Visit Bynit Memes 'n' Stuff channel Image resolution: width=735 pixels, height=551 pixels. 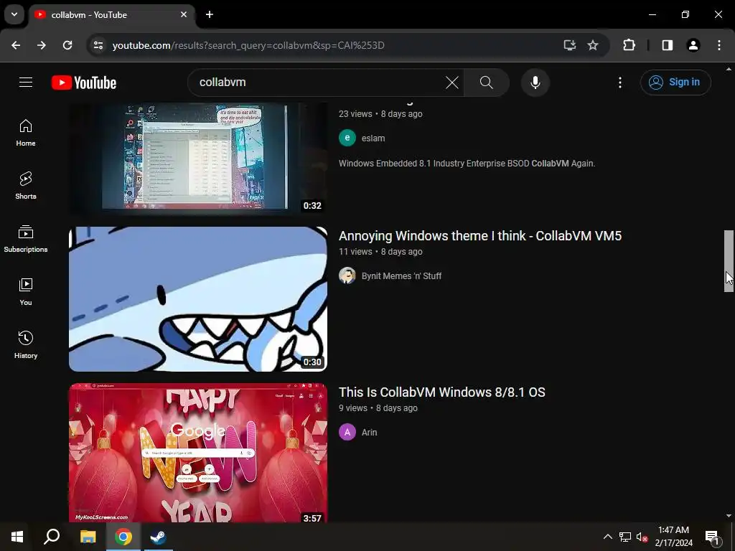(x=402, y=276)
